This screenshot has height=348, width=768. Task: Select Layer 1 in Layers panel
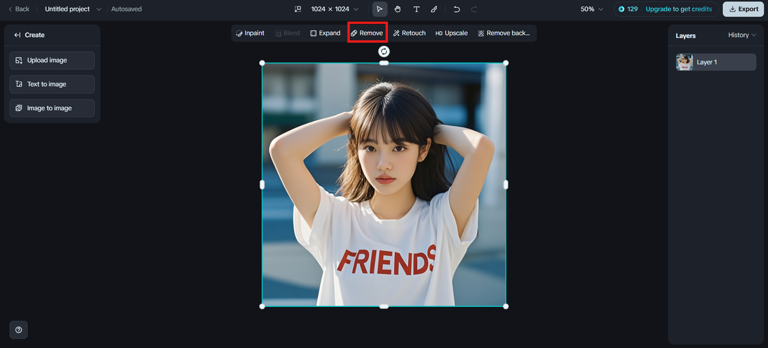(716, 62)
